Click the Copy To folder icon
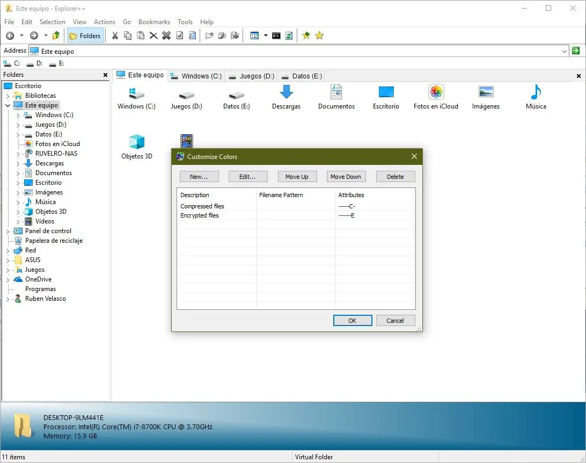The width and height of the screenshot is (586, 463). click(222, 35)
